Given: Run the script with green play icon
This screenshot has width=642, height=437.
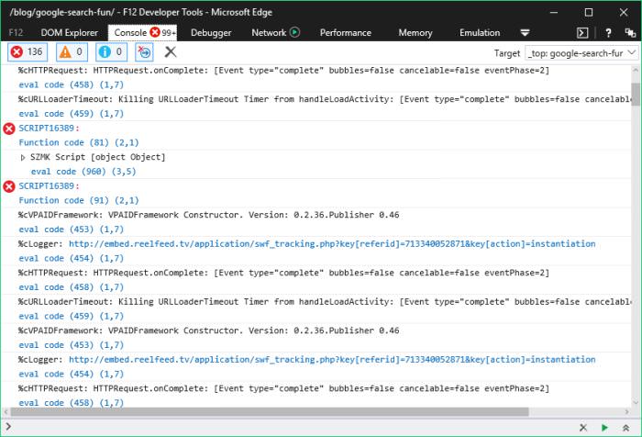Looking at the screenshot, I should 604,428.
